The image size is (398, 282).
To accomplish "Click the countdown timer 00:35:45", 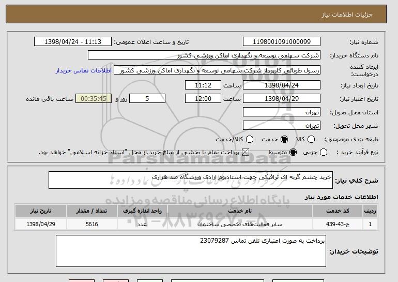I will click(94, 99).
